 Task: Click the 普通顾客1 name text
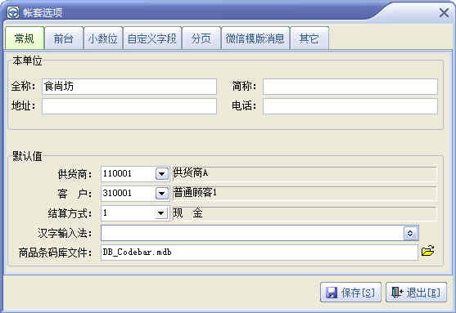(195, 193)
